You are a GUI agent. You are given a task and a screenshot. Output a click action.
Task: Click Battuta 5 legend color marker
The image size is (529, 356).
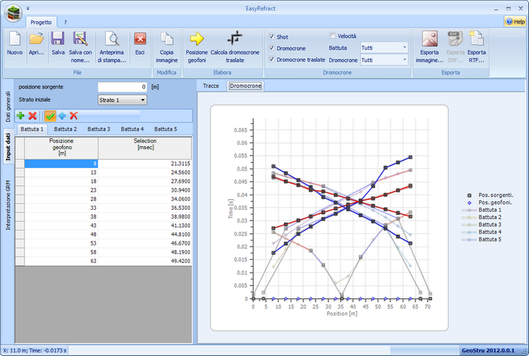point(469,239)
